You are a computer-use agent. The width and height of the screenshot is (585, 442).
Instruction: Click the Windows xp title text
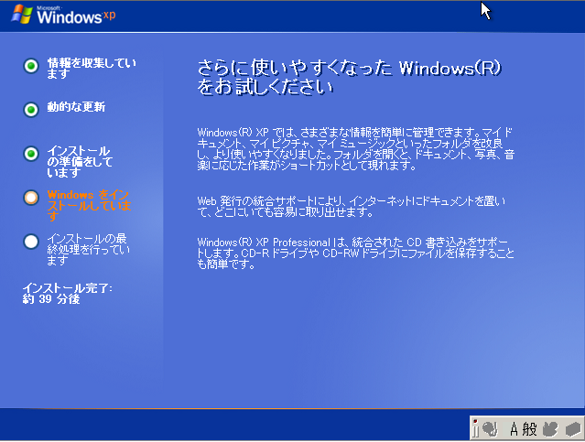[76, 16]
